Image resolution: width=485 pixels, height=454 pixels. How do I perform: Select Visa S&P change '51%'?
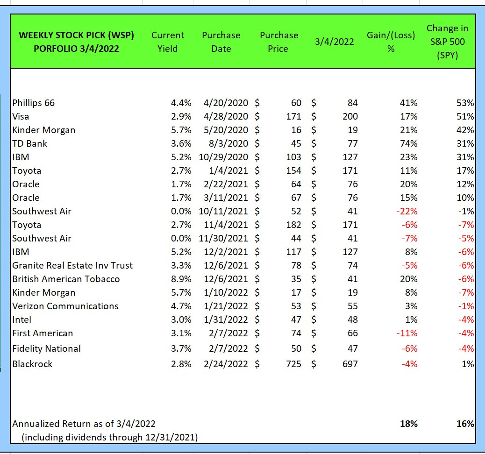pos(465,116)
